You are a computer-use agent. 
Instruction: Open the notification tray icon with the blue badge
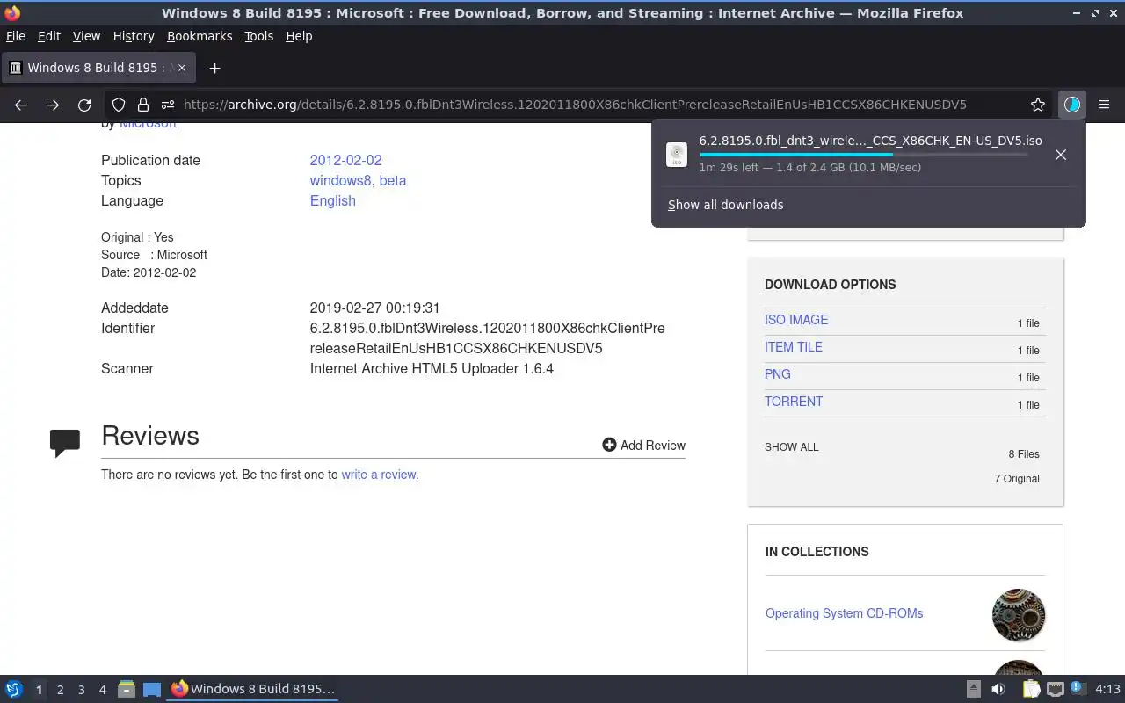[1079, 688]
